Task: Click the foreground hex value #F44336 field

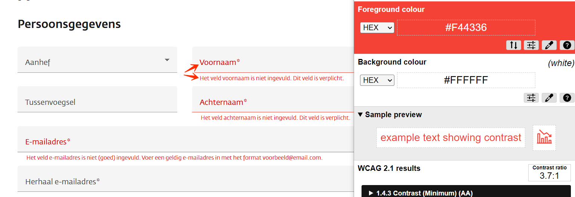Action: point(466,28)
